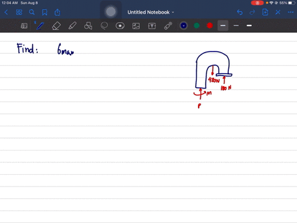
Task: Select the Text box tool
Action: tap(152, 26)
